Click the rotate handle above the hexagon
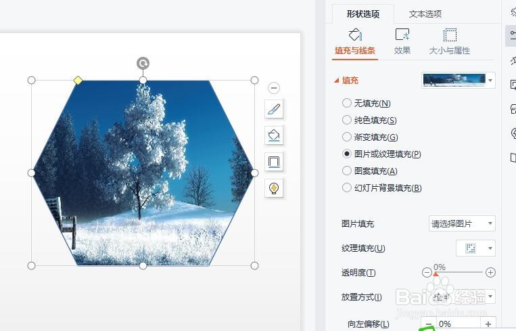 (x=143, y=63)
